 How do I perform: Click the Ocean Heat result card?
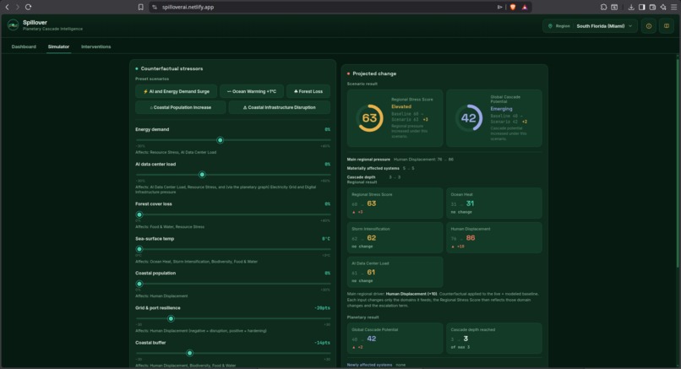coord(493,203)
